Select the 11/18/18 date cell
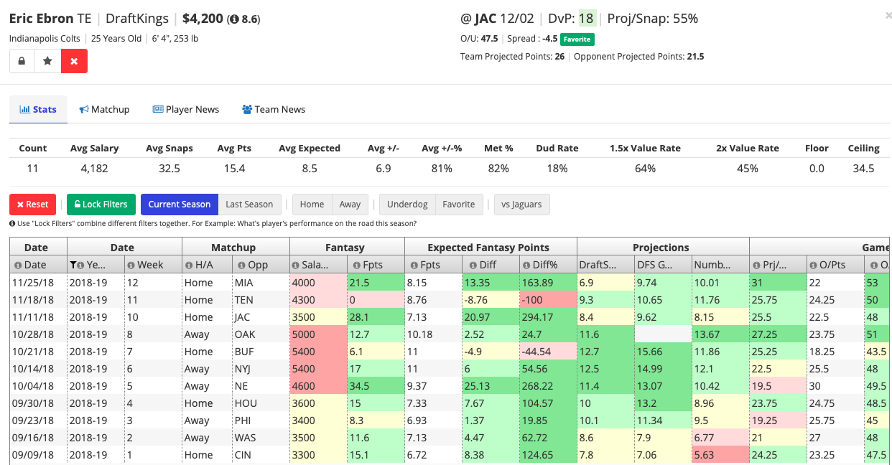 click(x=38, y=300)
